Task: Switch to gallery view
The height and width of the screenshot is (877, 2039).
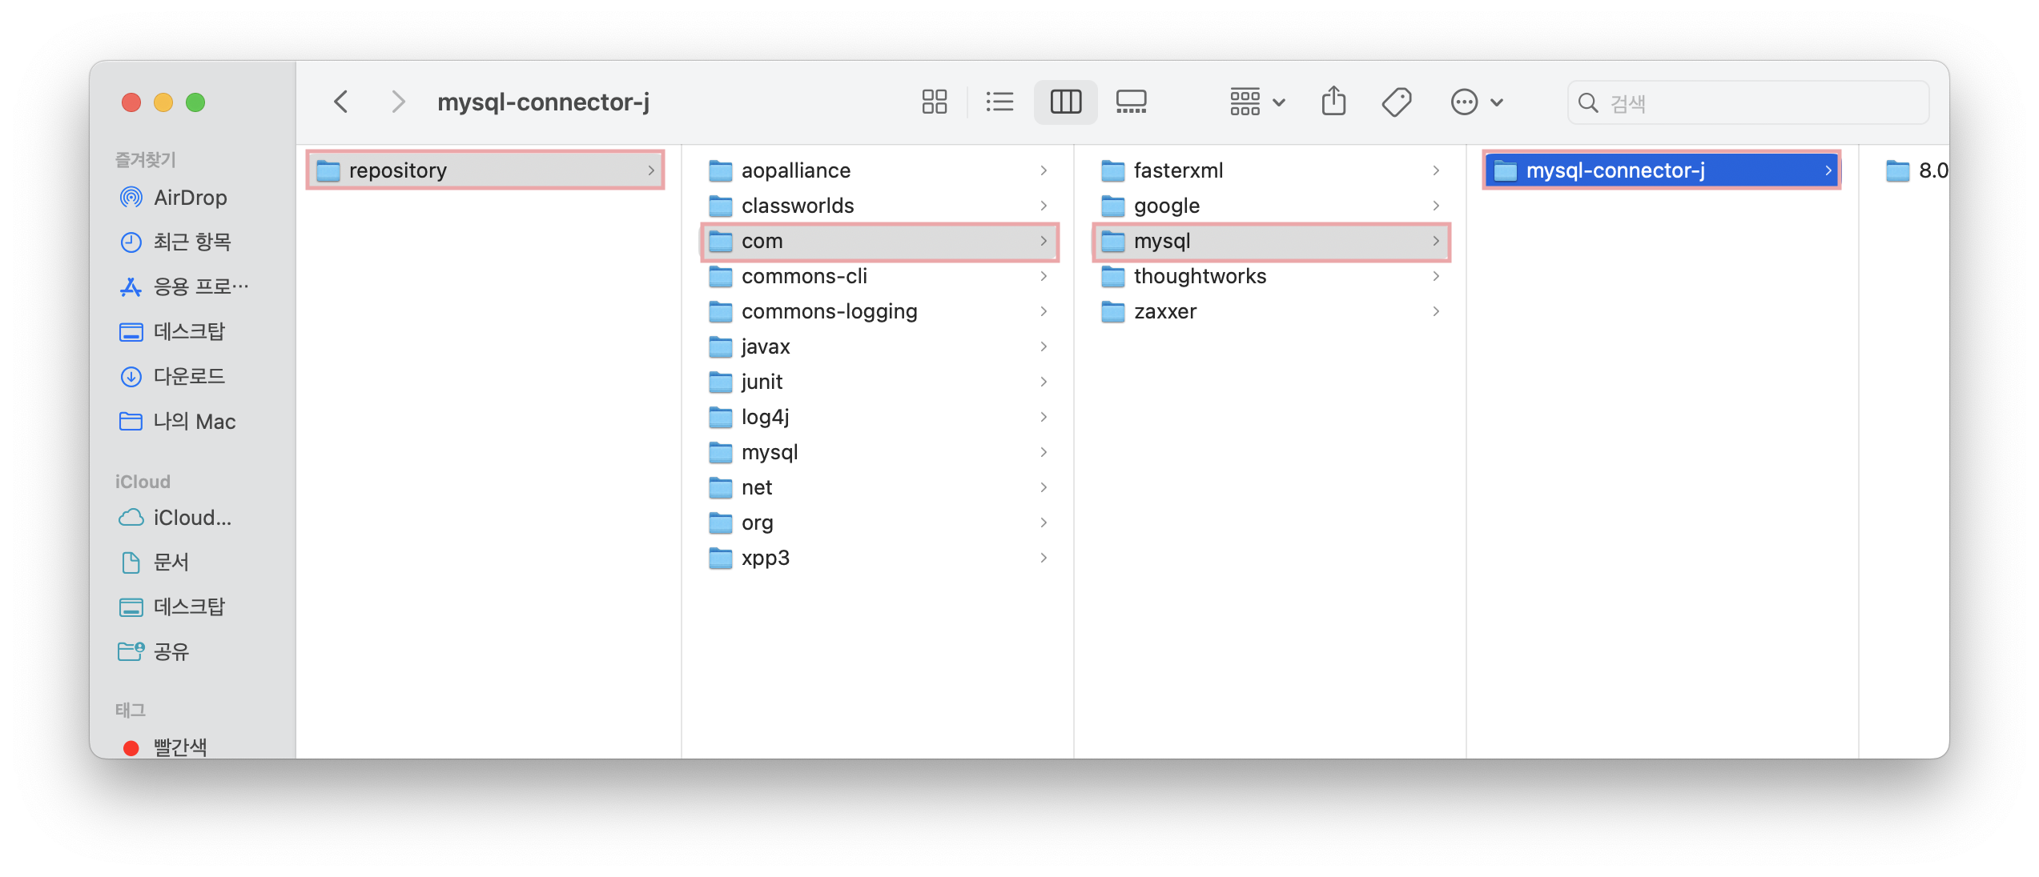Action: click(x=1131, y=102)
